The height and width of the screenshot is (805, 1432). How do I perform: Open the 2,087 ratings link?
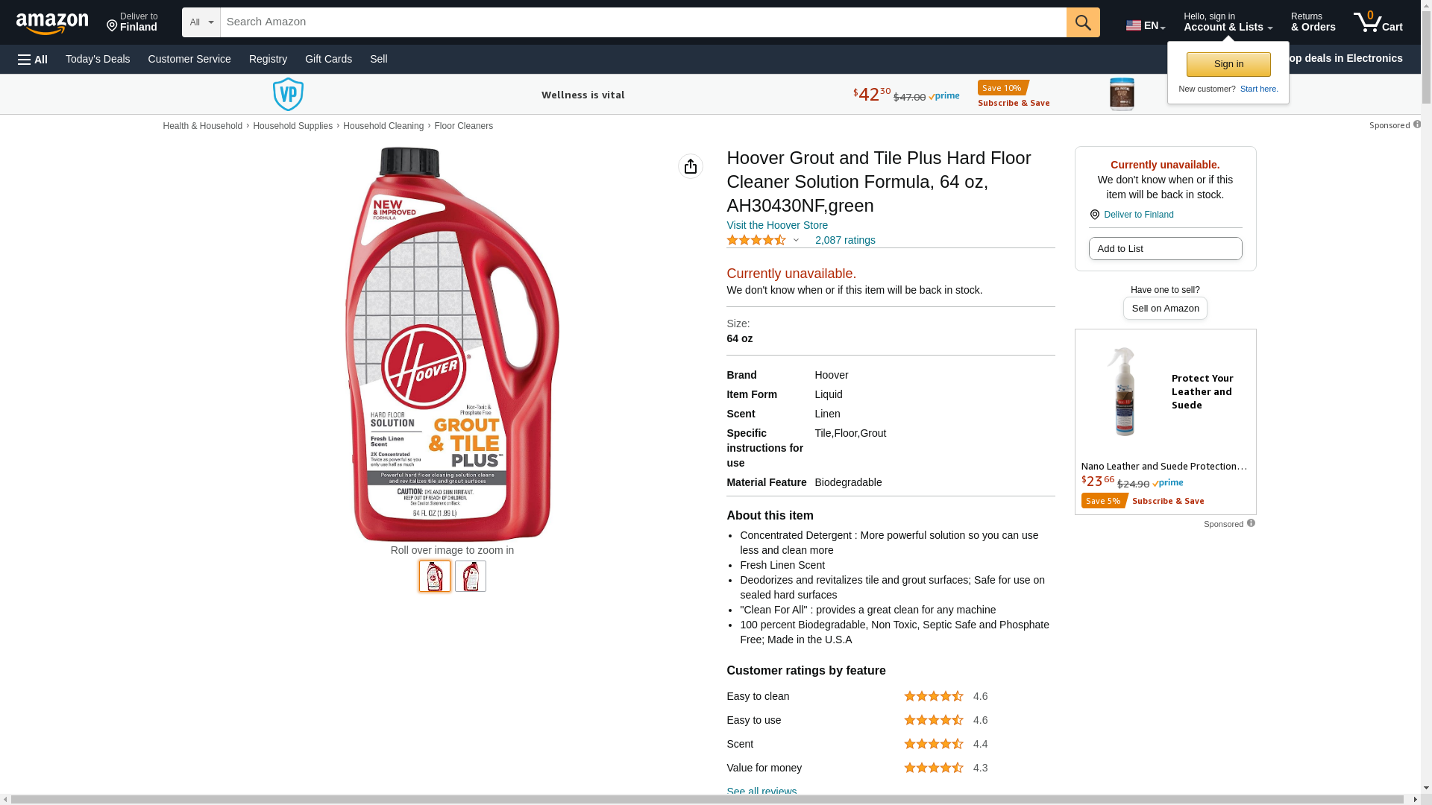click(x=845, y=240)
